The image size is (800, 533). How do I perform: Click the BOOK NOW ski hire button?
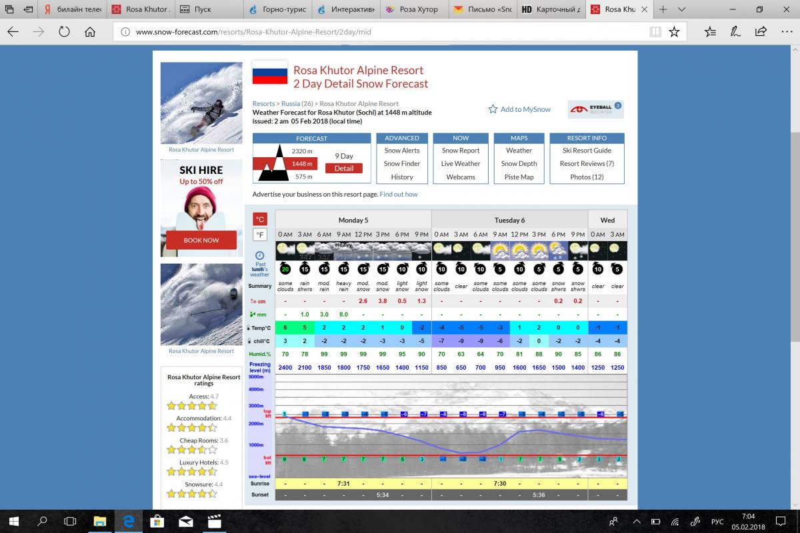click(x=201, y=240)
